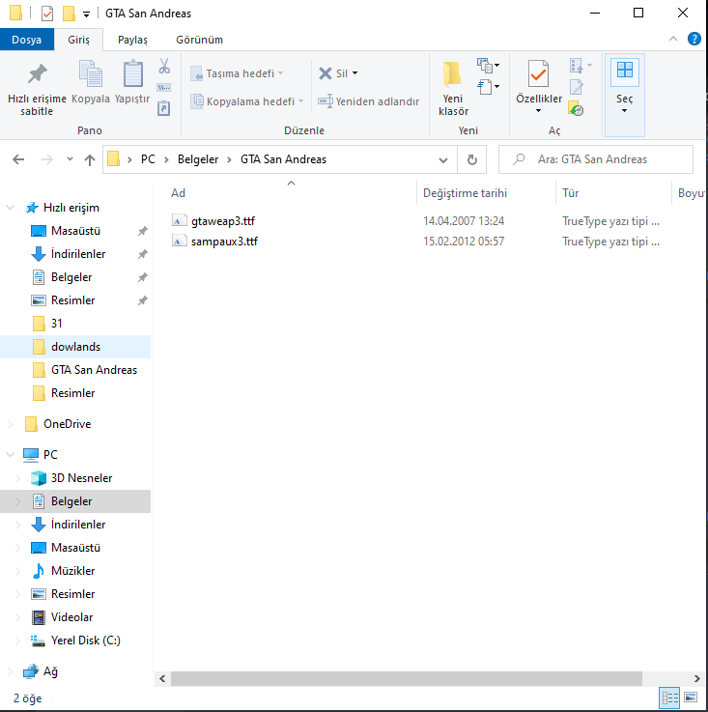The image size is (708, 712).
Task: Click the quick access Properties checkmark icon
Action: 47,14
